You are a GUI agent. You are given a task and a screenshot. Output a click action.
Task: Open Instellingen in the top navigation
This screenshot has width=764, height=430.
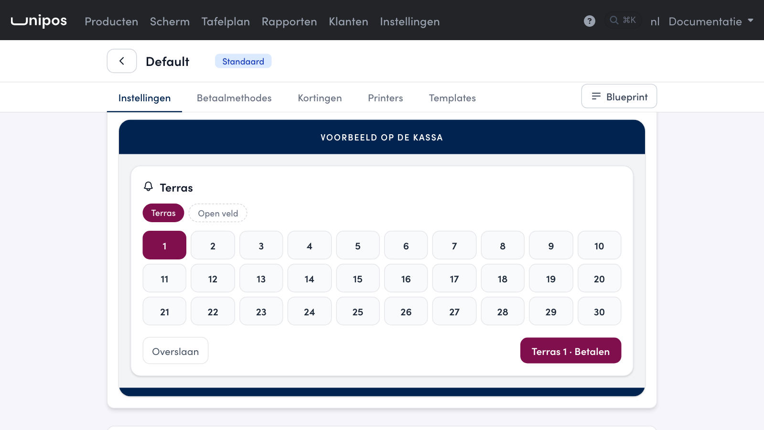[x=409, y=21]
